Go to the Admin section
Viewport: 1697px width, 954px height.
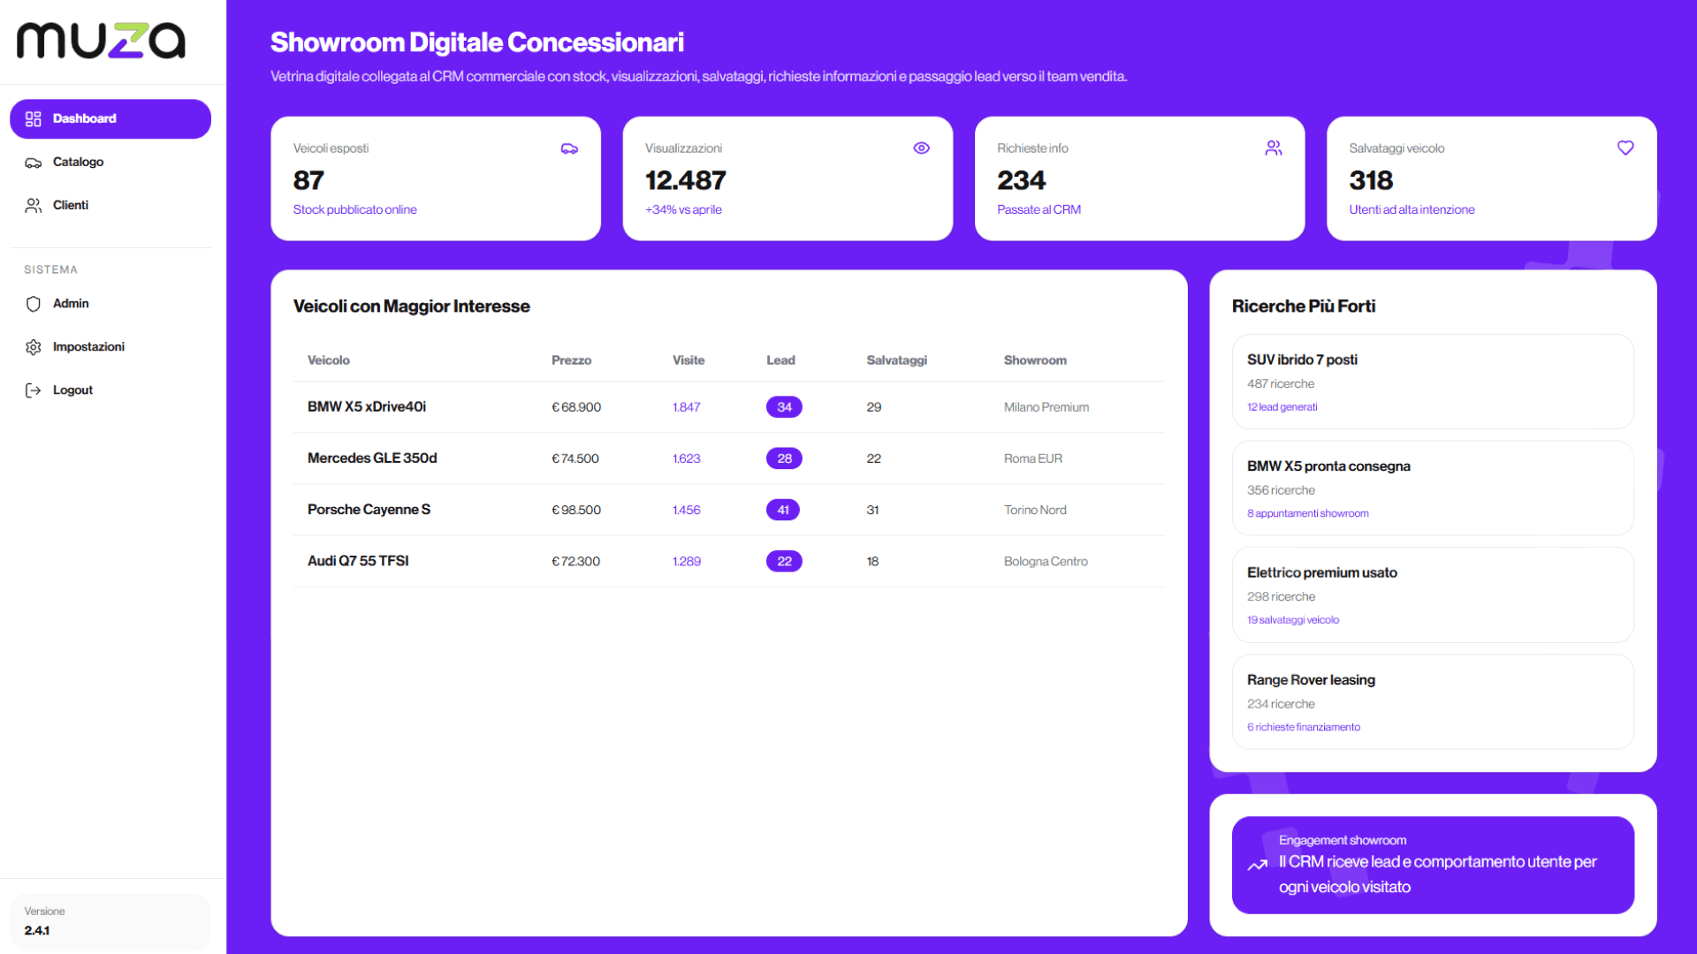click(x=110, y=304)
